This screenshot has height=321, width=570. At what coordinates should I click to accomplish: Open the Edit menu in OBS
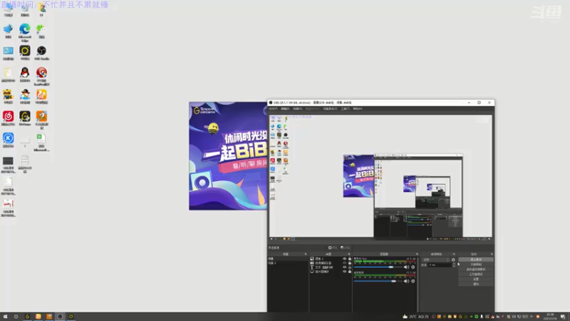coord(286,109)
